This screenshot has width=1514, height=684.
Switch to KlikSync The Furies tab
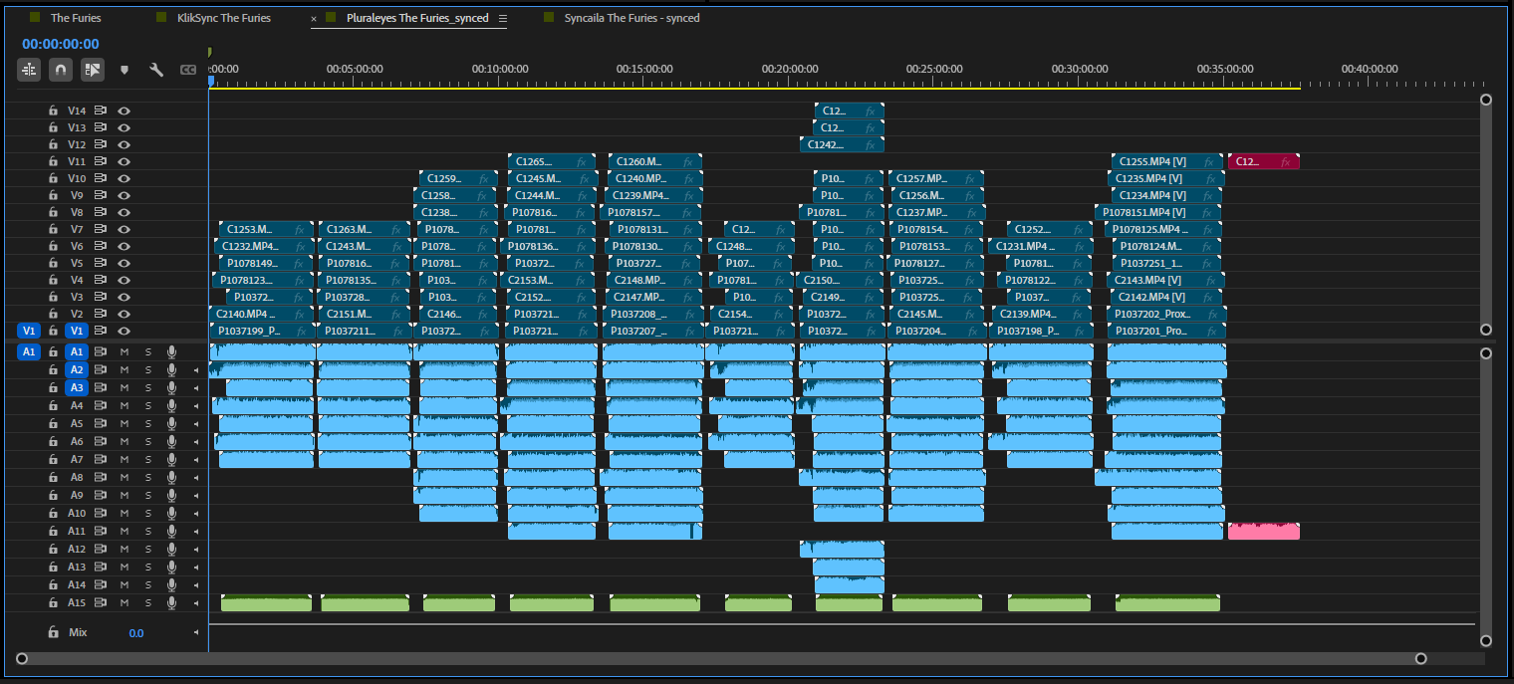pos(224,18)
